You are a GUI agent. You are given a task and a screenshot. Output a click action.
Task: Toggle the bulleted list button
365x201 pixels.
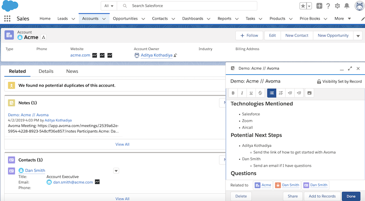point(271,93)
